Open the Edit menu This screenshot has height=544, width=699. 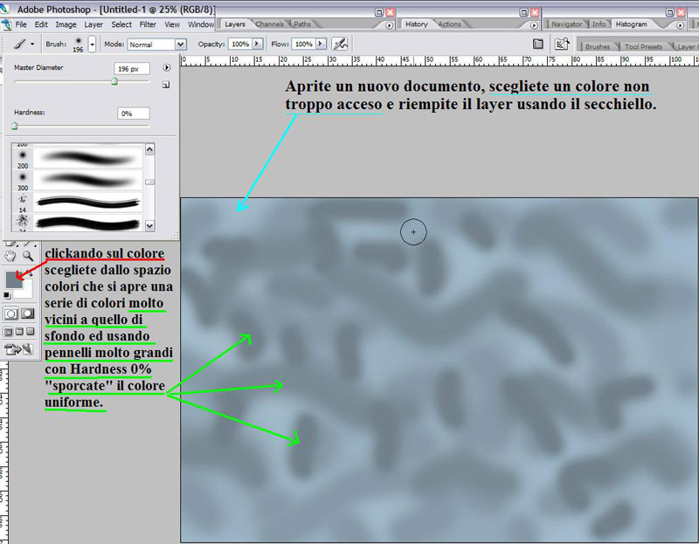coord(41,24)
